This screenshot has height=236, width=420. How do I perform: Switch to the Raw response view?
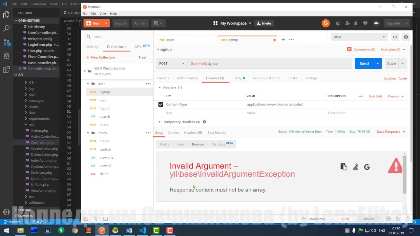(x=180, y=144)
